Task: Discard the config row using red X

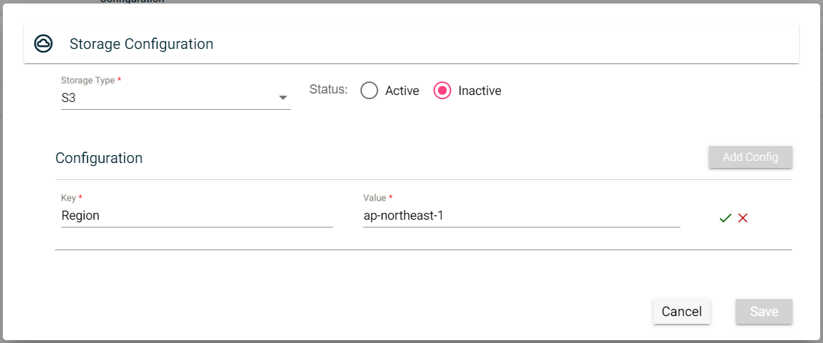Action: click(743, 218)
